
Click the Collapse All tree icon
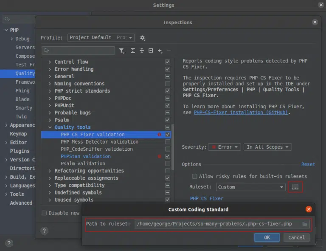[x=142, y=51]
